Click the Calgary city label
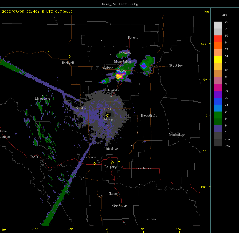239x233 pixels. 111,167
